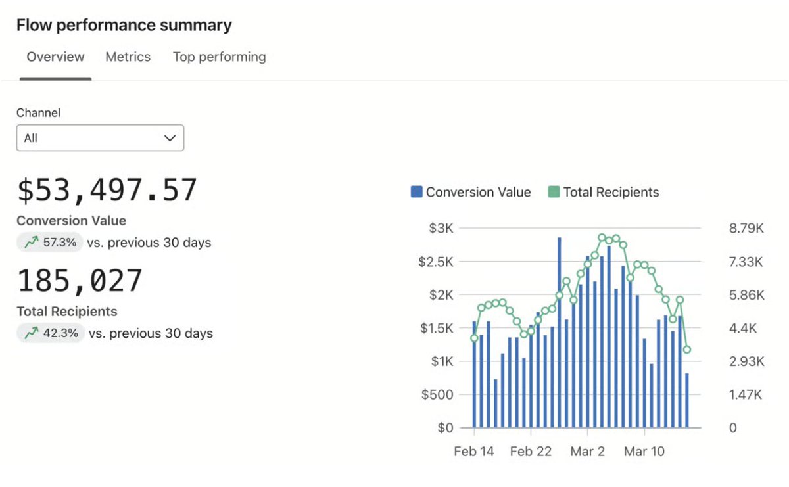Click the 42.3% vs previous 30 days badge

(x=51, y=333)
